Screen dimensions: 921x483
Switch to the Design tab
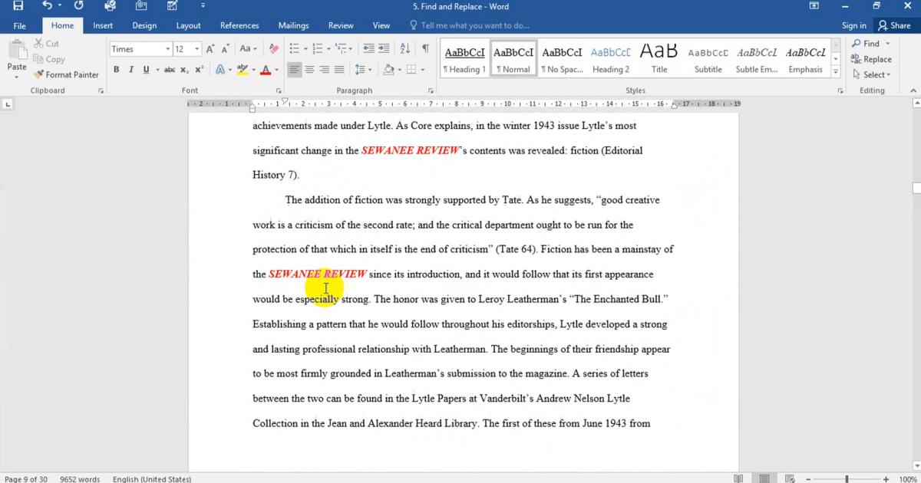[x=144, y=25]
